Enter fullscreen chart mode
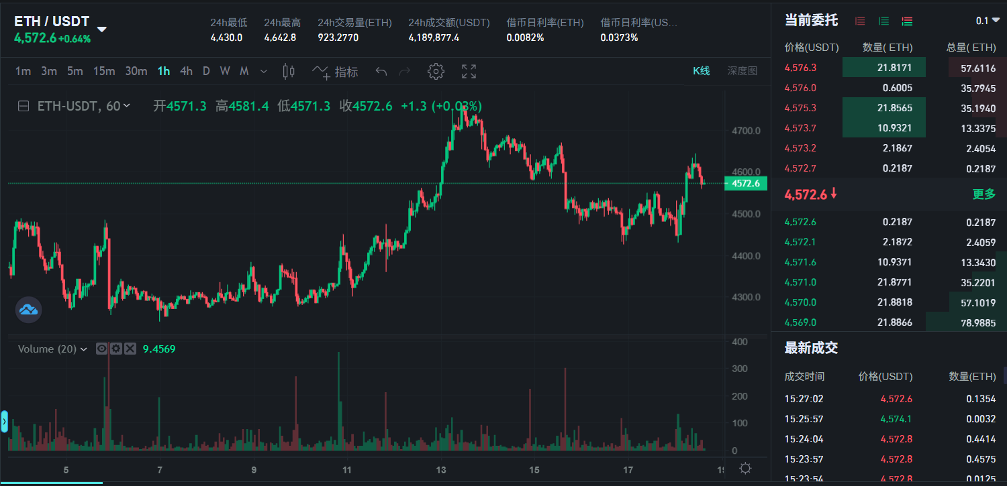 point(469,72)
